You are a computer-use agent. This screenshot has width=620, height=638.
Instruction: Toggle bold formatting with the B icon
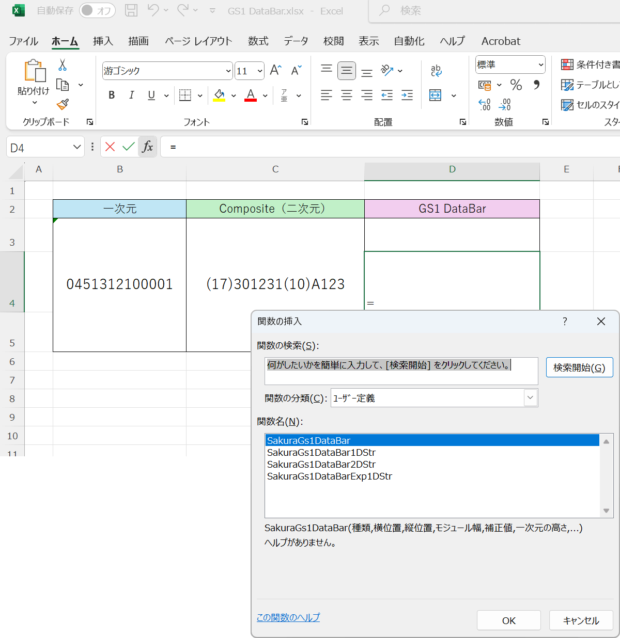(111, 95)
